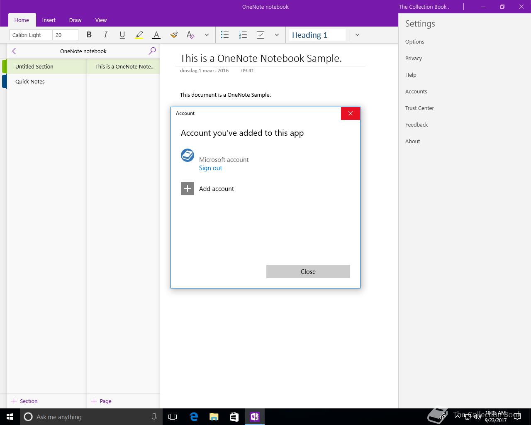Open Privacy in Settings
The height and width of the screenshot is (425, 531).
(414, 58)
